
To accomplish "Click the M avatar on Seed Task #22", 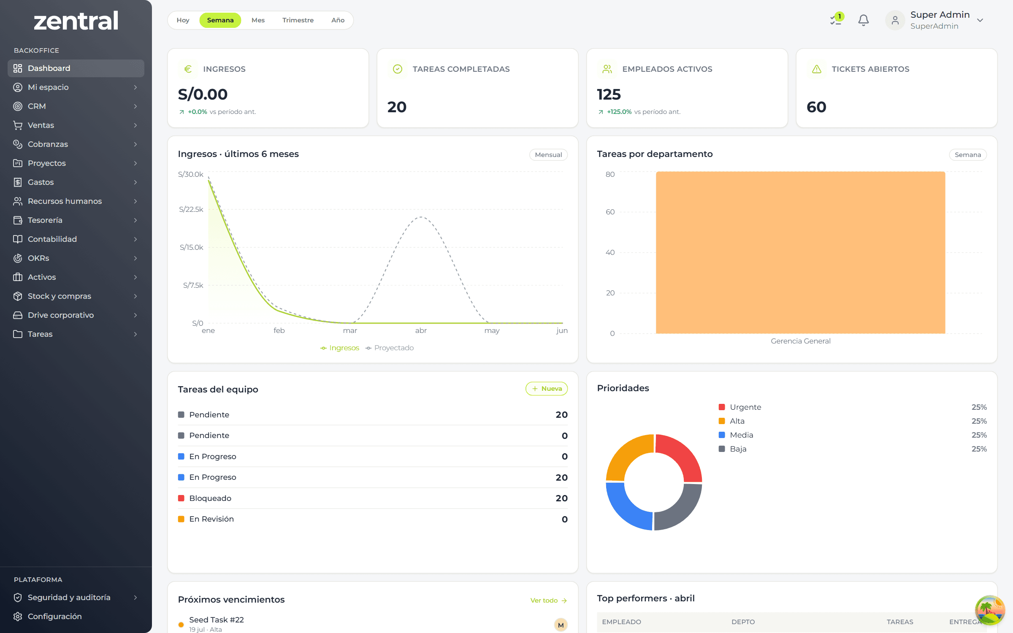I will 561,625.
